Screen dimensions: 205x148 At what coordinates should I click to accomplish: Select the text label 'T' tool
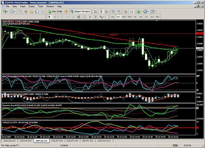pos(95,17)
